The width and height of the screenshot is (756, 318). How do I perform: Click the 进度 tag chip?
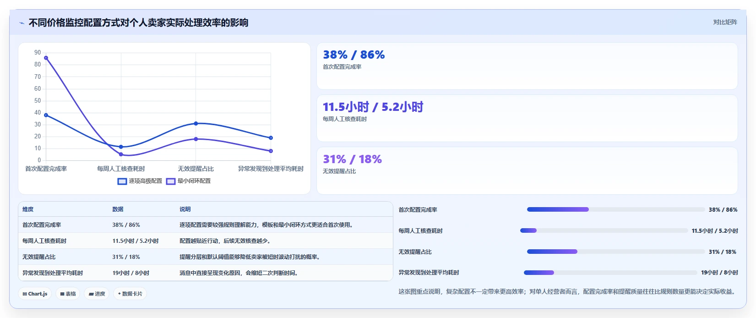coord(97,294)
